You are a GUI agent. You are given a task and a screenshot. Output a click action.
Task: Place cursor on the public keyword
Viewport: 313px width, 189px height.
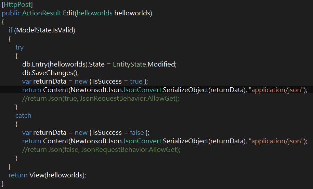click(11, 13)
